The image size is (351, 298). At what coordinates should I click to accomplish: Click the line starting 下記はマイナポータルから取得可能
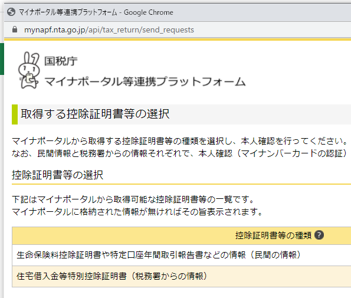pos(133,199)
